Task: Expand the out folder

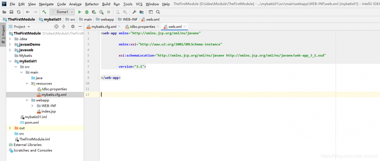Action: pyautogui.click(x=10, y=128)
